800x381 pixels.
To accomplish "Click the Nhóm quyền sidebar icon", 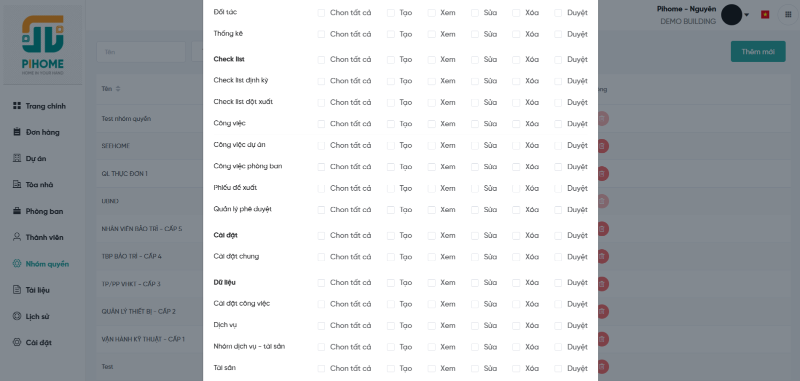I will (17, 264).
